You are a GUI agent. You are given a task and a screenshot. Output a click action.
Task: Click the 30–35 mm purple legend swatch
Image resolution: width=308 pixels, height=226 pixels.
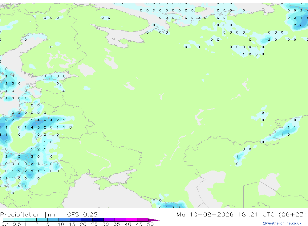pos(109,220)
